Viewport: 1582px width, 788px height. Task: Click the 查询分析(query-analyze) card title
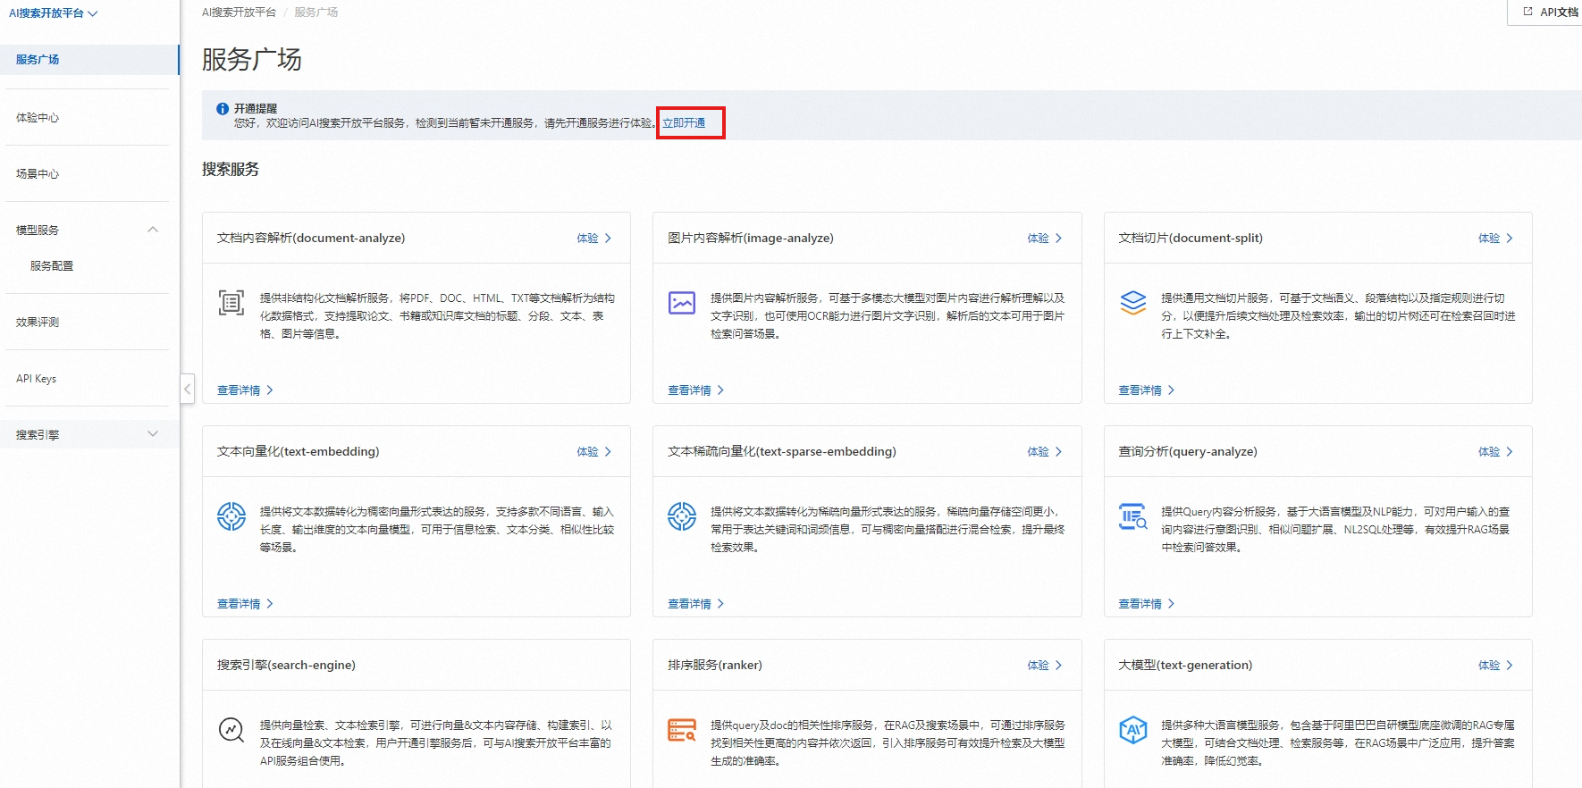1188,452
